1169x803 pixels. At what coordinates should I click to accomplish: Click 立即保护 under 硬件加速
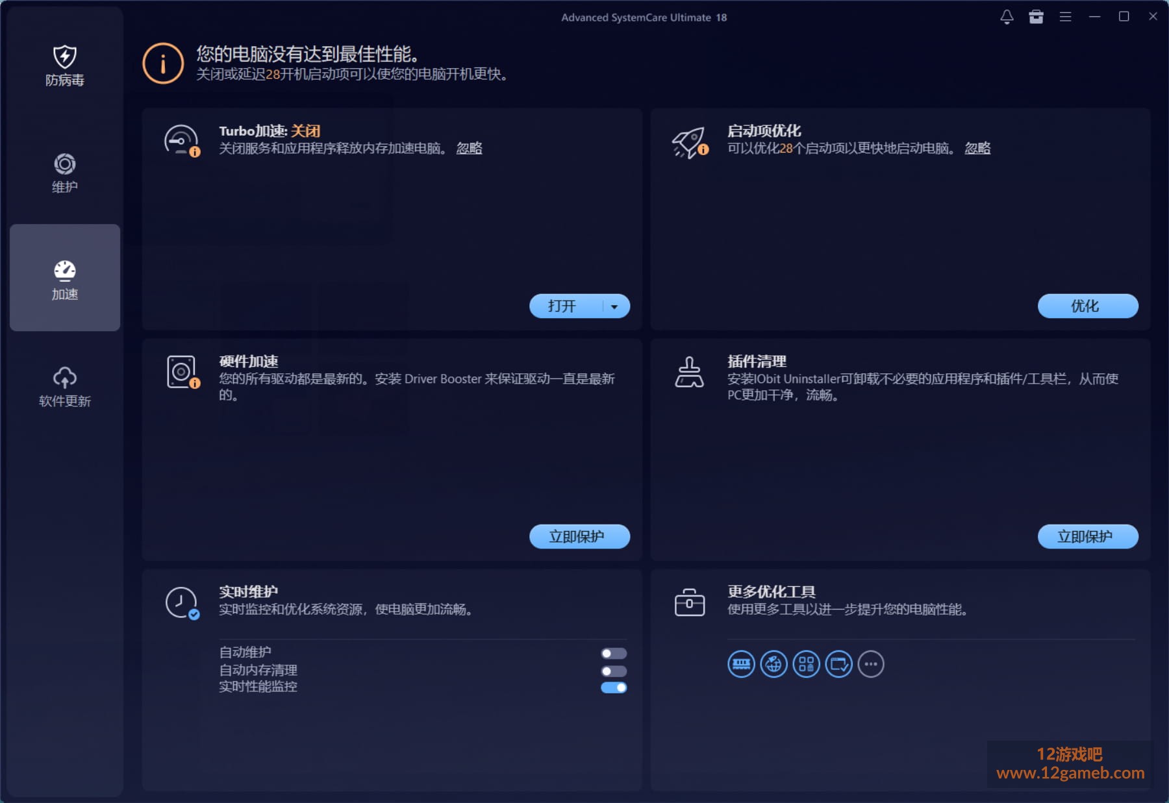coord(580,537)
